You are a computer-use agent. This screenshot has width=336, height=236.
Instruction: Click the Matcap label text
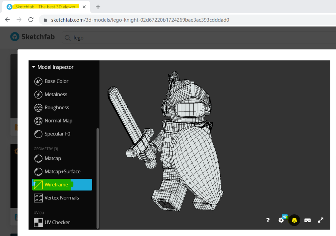point(53,158)
